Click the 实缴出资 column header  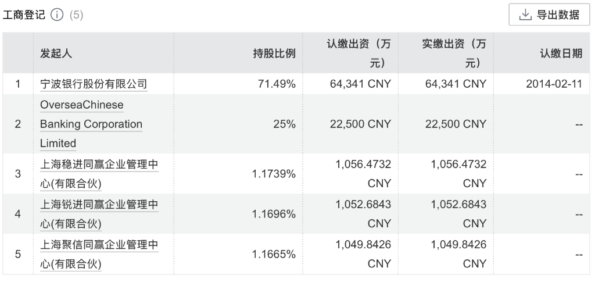coord(454,53)
